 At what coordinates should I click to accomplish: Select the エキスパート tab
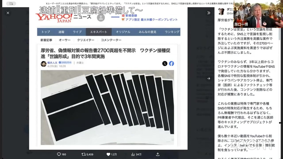pyautogui.click(x=98, y=32)
